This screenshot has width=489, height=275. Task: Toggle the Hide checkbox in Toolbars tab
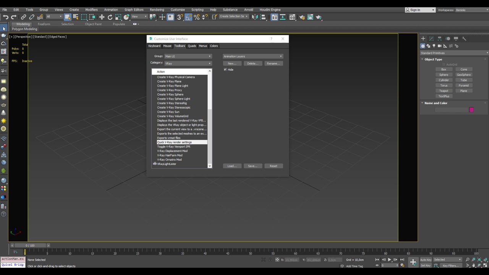pos(225,70)
